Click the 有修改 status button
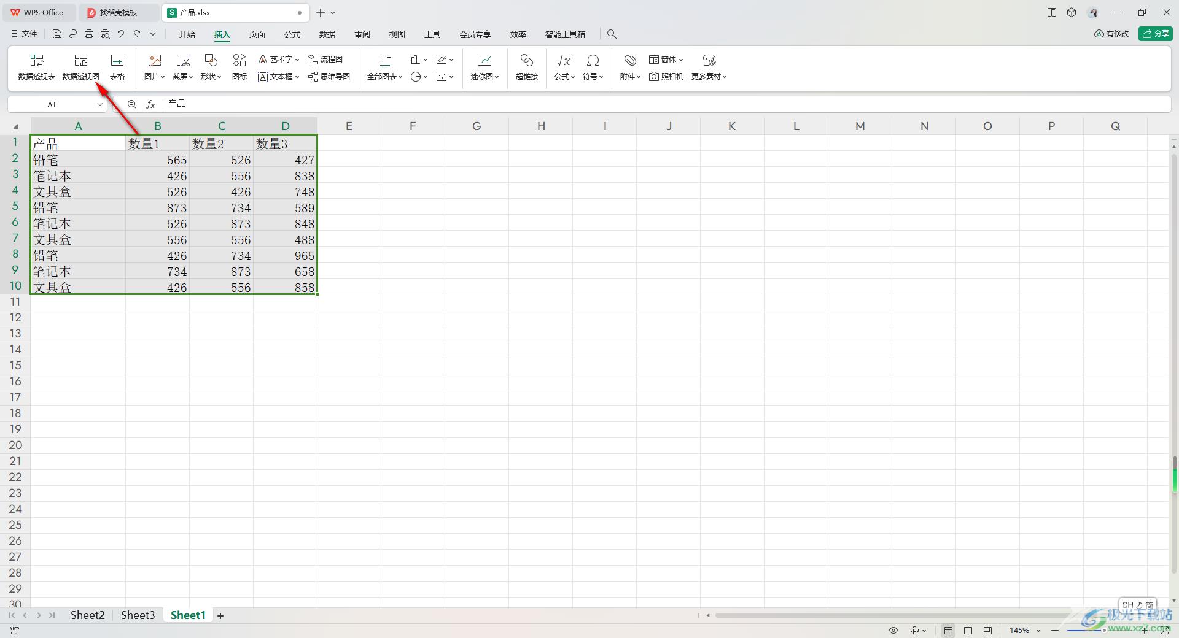The width and height of the screenshot is (1179, 638). [1111, 34]
